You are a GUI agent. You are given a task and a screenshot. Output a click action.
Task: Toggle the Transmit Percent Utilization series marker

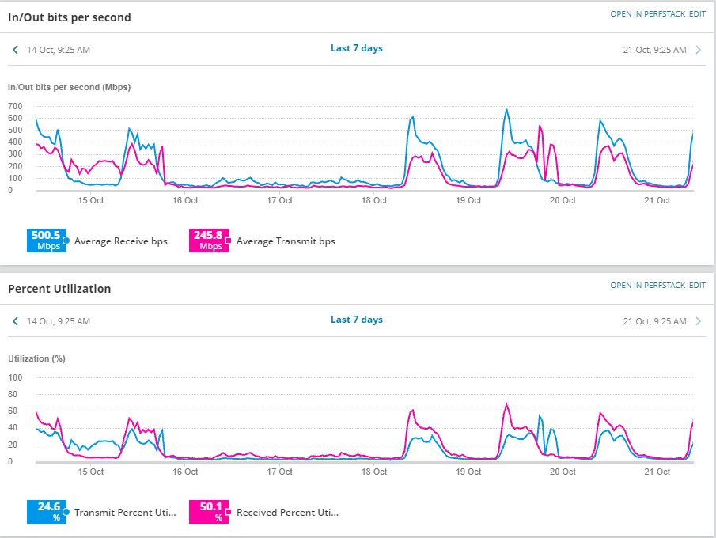[x=66, y=512]
